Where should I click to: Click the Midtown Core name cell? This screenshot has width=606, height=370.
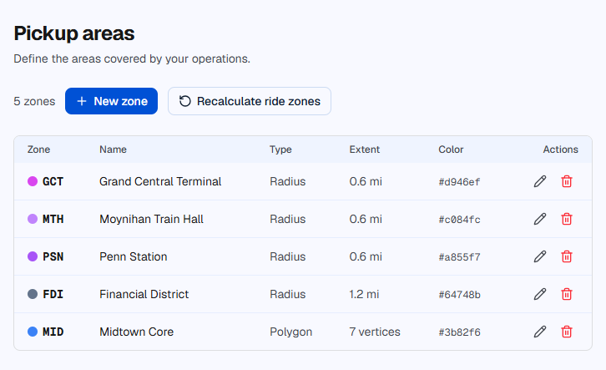[x=136, y=332]
